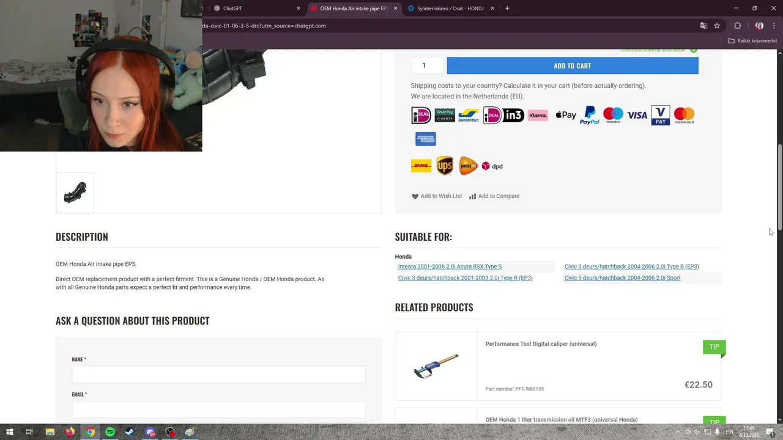Close the ChatGPT tab
The height and width of the screenshot is (440, 783).
pyautogui.click(x=299, y=9)
